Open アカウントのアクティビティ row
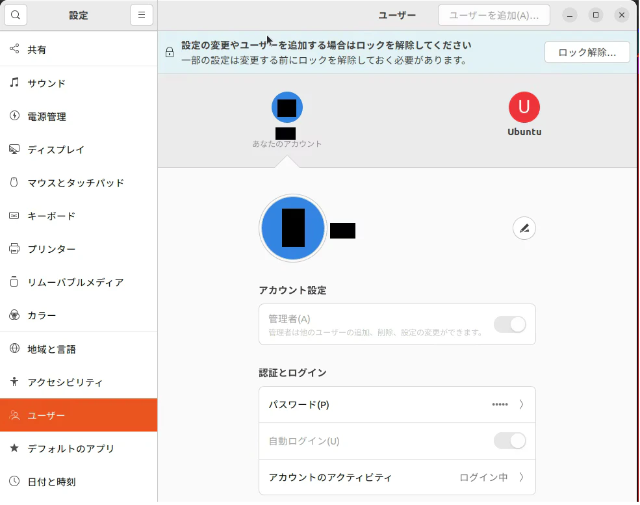This screenshot has height=505, width=640. pos(397,477)
